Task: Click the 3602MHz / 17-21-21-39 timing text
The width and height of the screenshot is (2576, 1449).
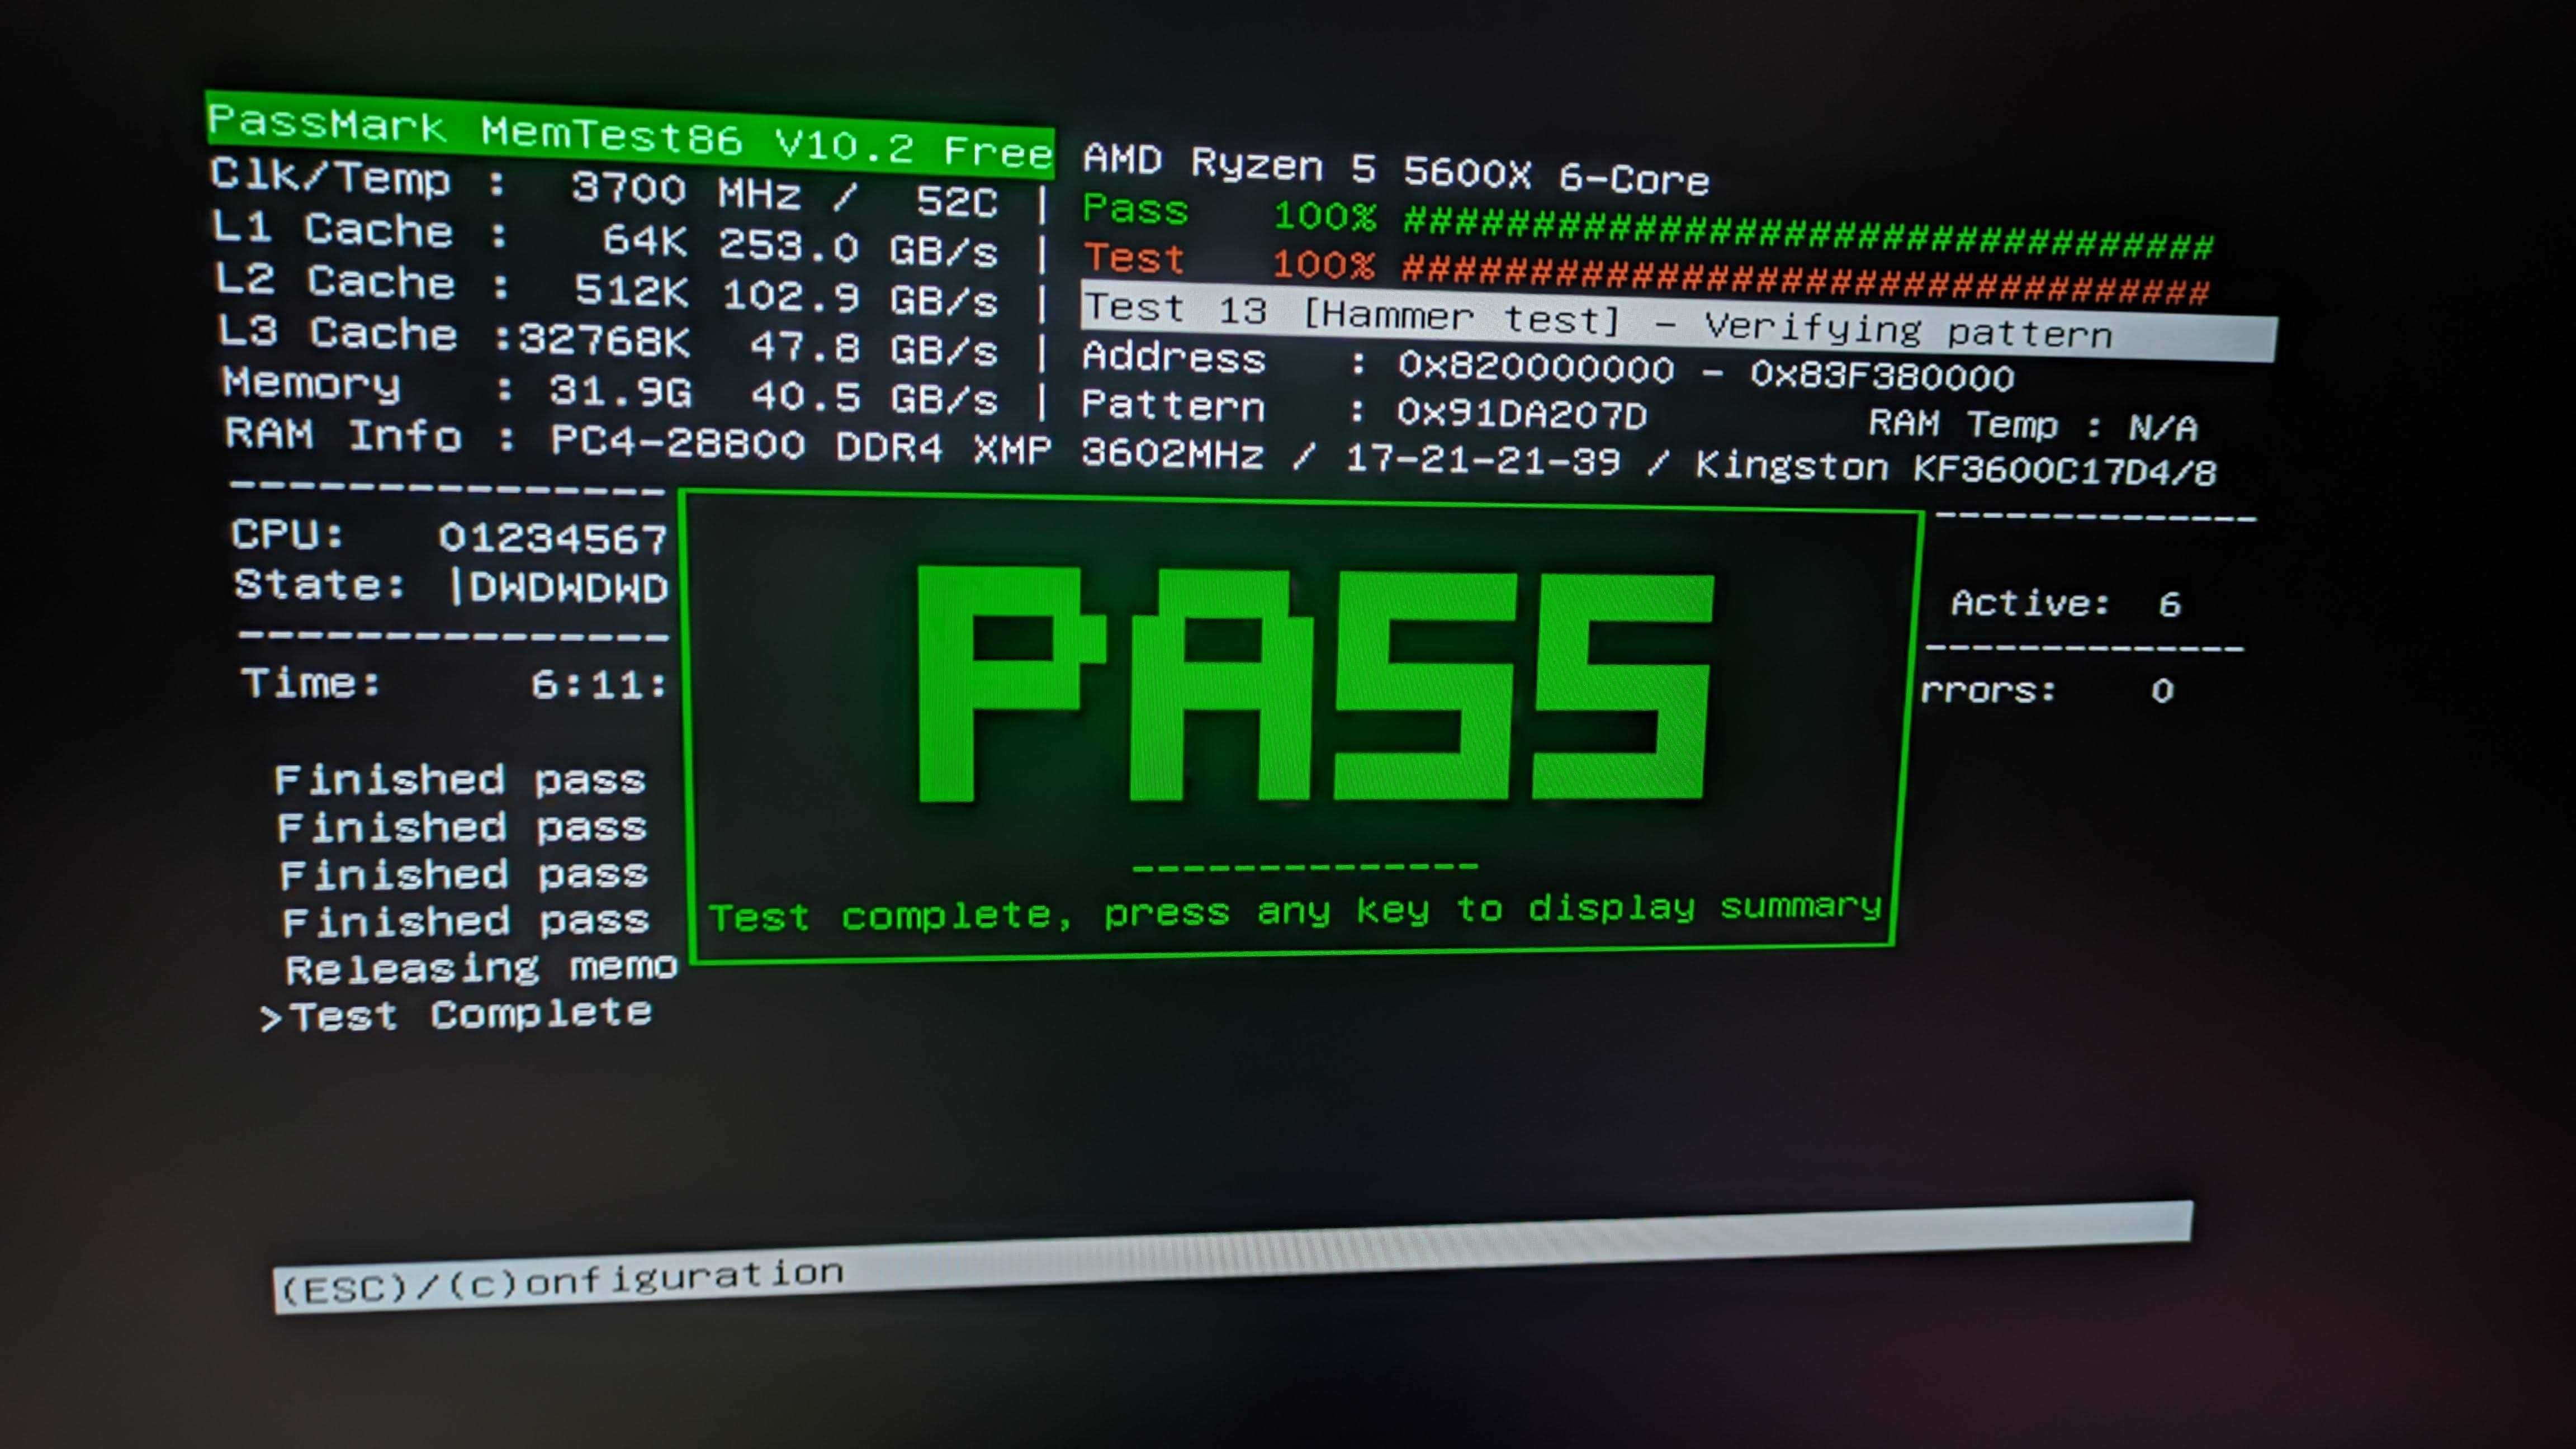Action: tap(1351, 457)
